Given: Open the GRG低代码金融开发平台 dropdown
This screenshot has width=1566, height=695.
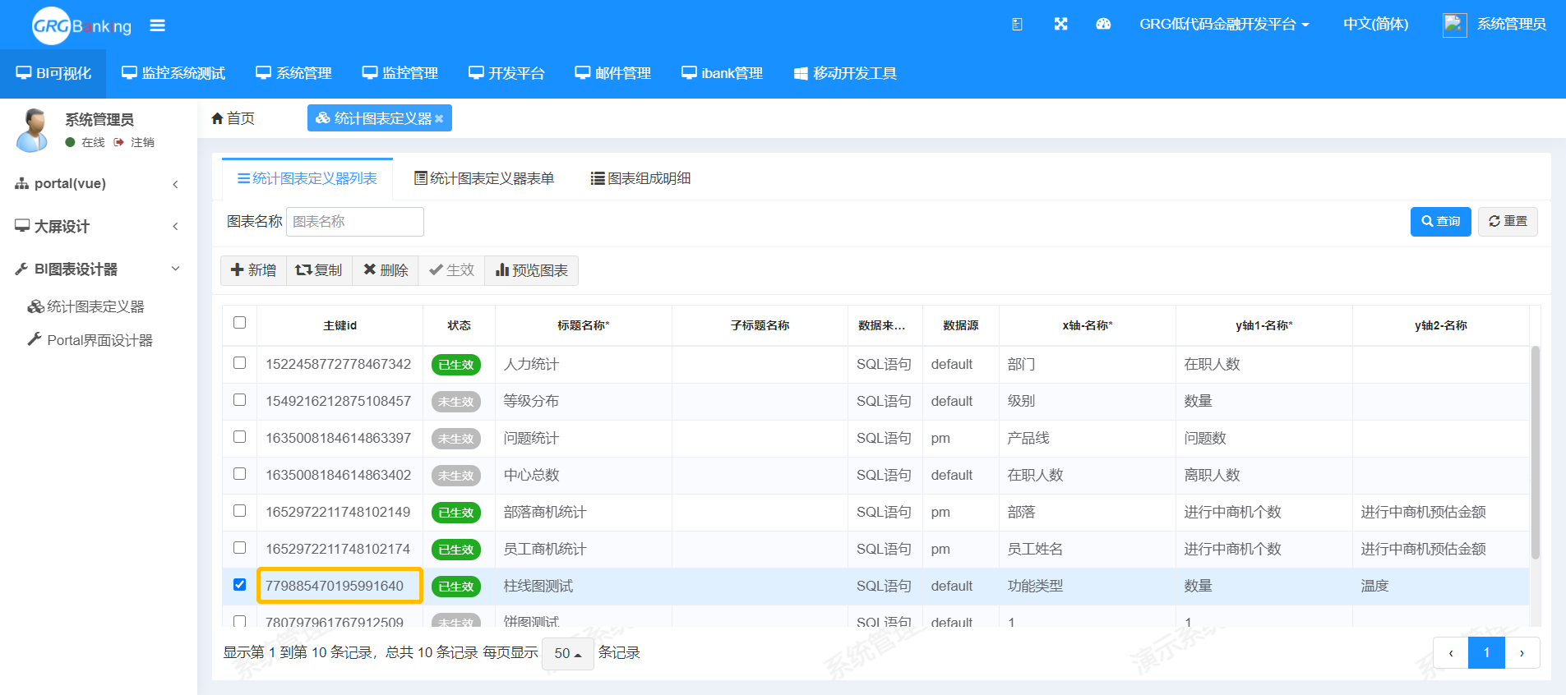Looking at the screenshot, I should [x=1224, y=25].
